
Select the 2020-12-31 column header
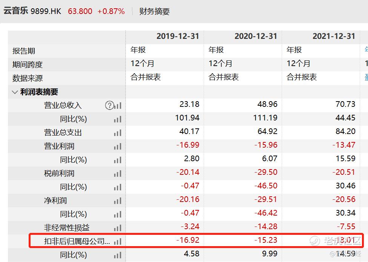[256, 36]
